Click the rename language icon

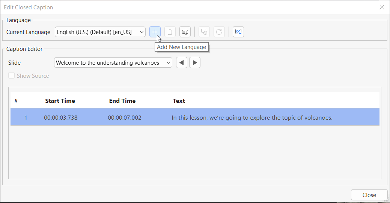coord(185,32)
